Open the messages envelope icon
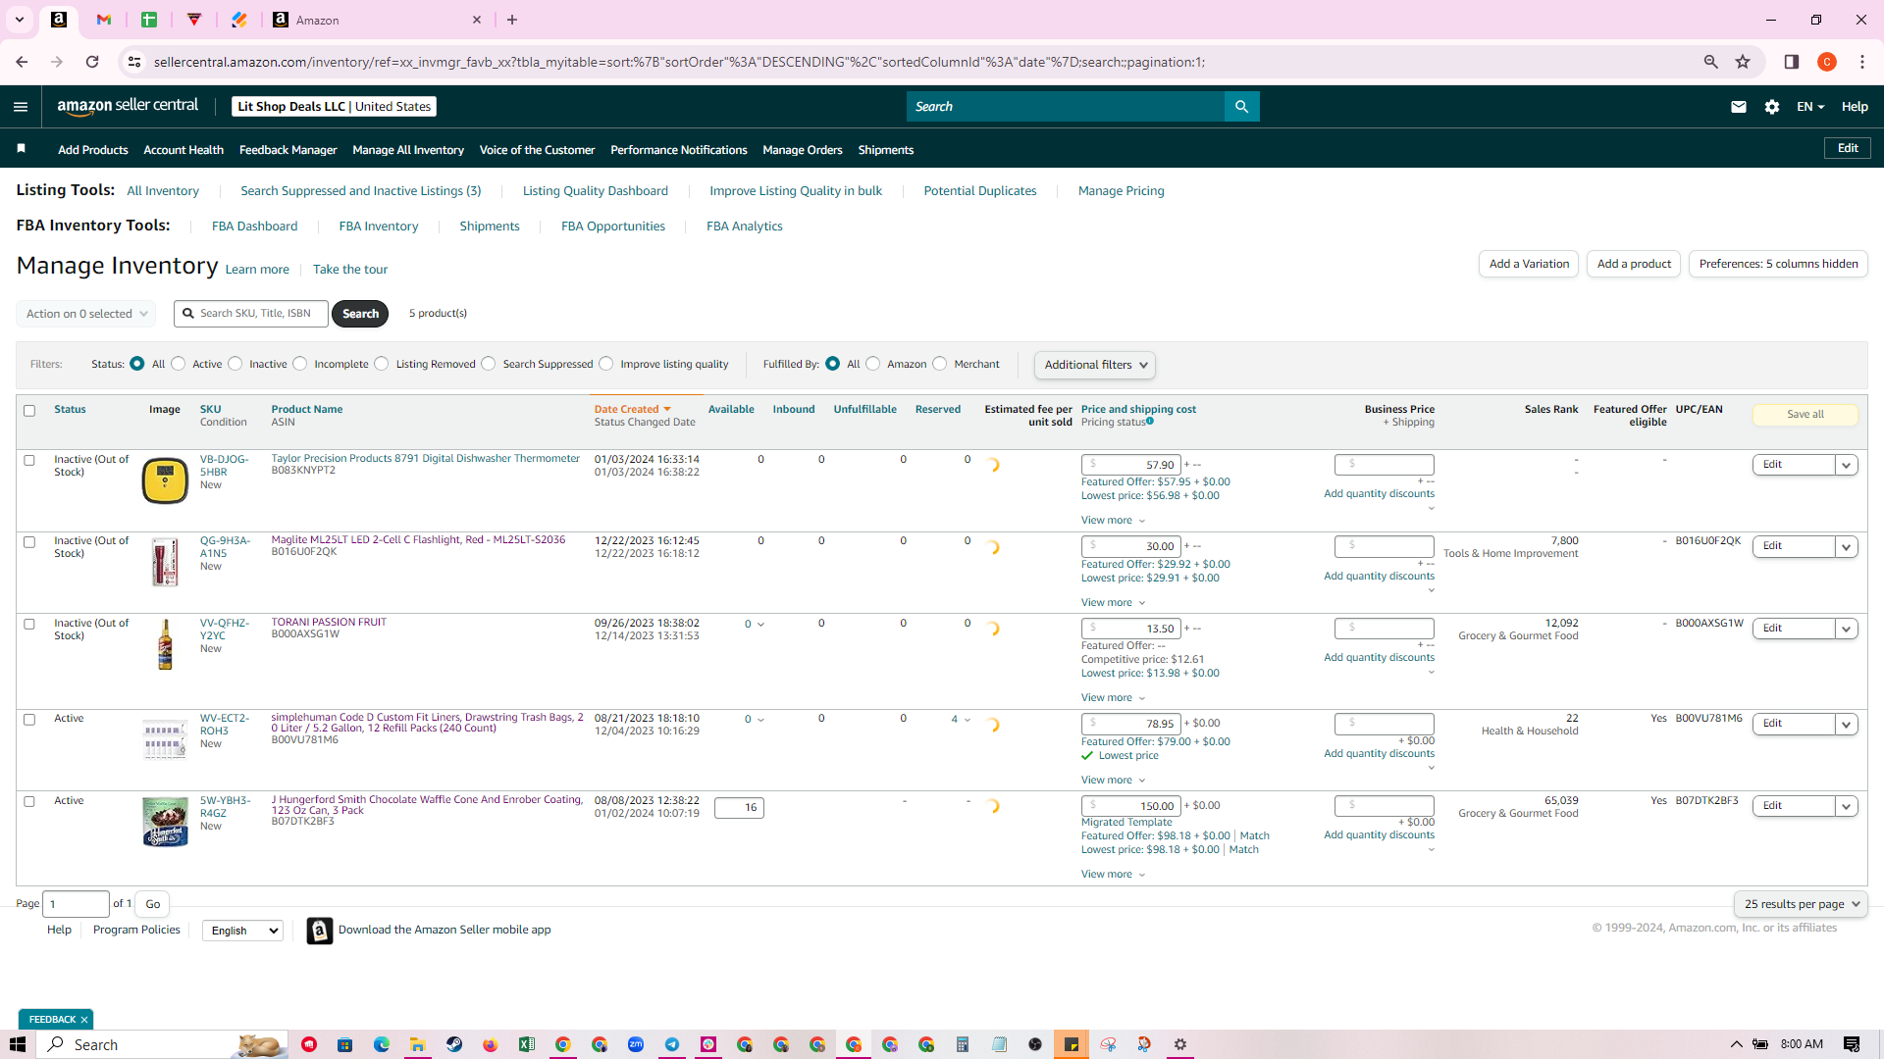 1739,107
